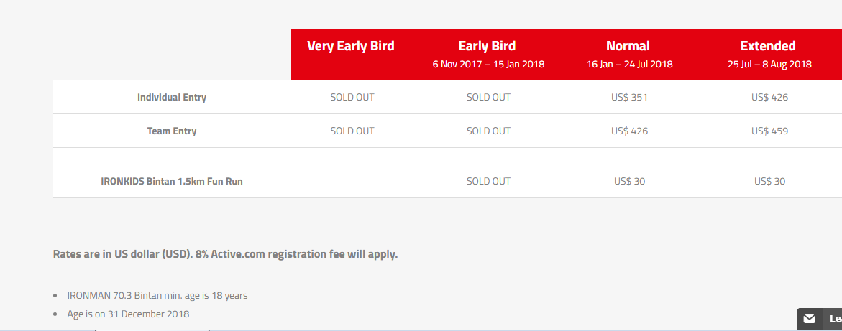Click the Active.com registration fee note
842x331 pixels.
[225, 254]
